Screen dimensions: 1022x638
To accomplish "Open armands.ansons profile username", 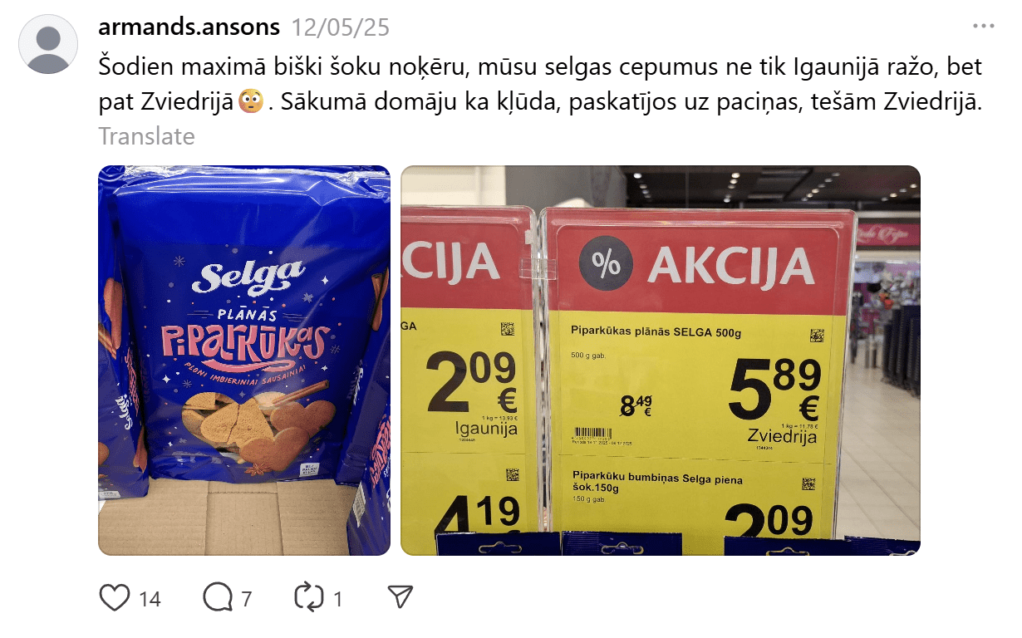I will [x=189, y=27].
